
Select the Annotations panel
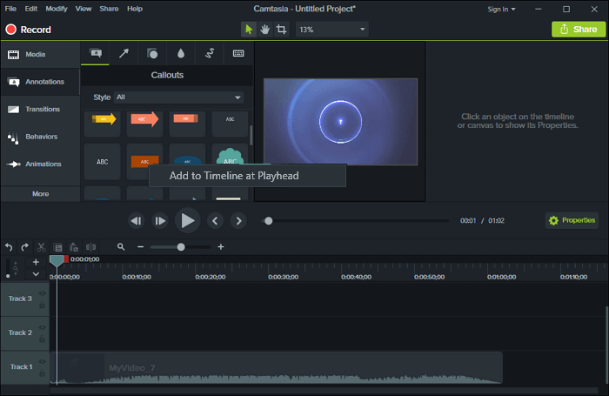[x=40, y=82]
